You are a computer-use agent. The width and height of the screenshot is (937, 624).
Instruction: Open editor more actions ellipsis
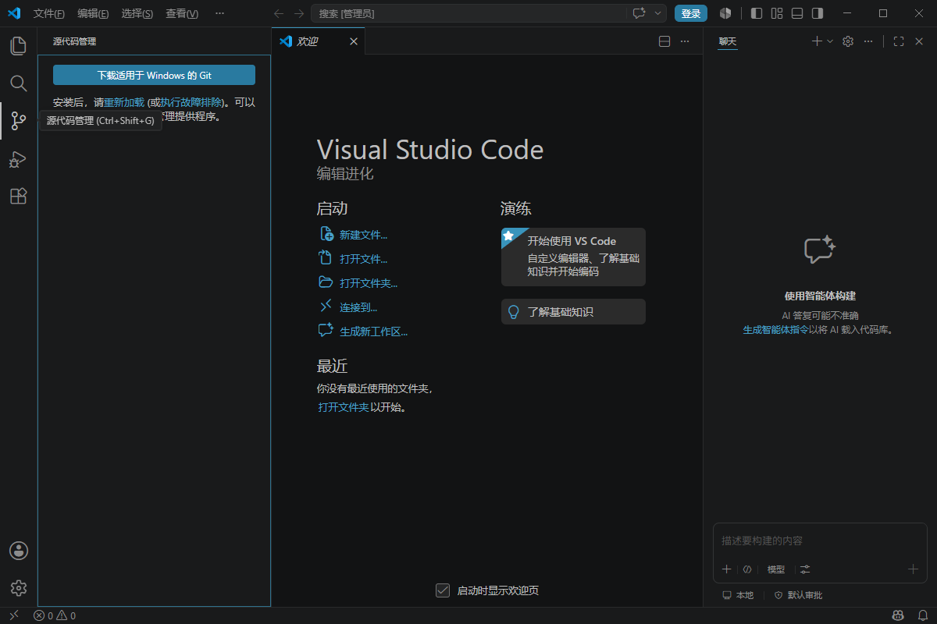tap(685, 41)
